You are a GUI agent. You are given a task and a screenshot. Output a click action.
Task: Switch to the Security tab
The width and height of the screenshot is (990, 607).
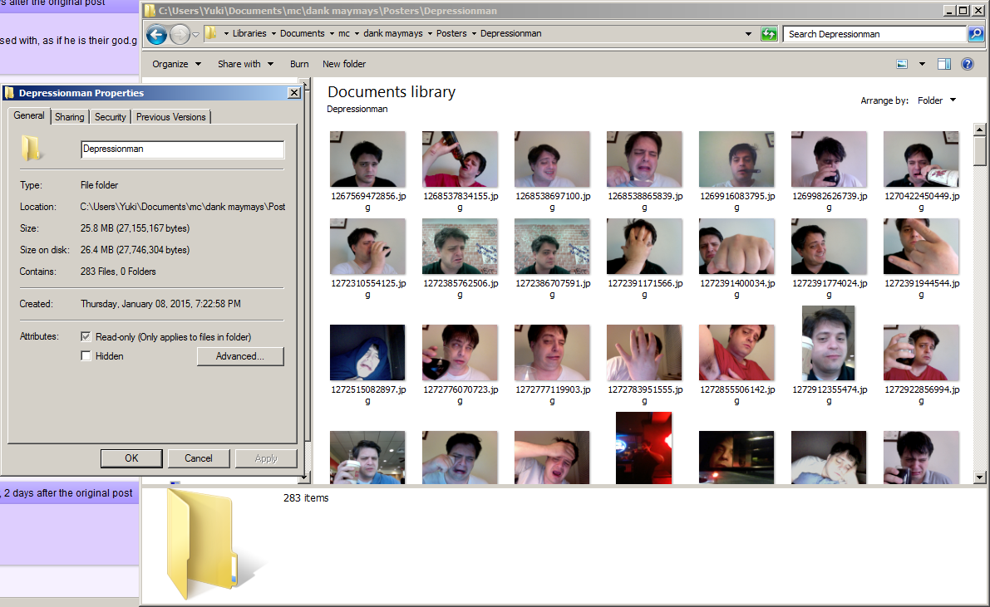(110, 117)
